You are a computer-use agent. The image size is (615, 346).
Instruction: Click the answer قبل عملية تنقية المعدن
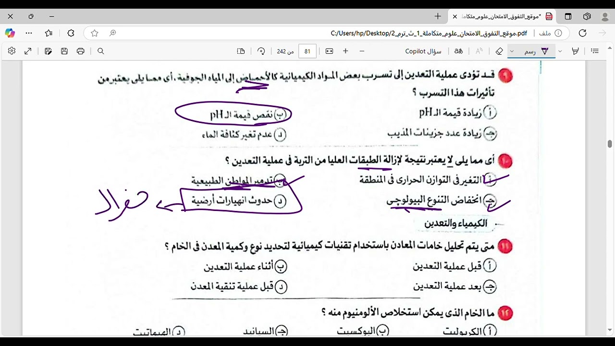pyautogui.click(x=239, y=286)
